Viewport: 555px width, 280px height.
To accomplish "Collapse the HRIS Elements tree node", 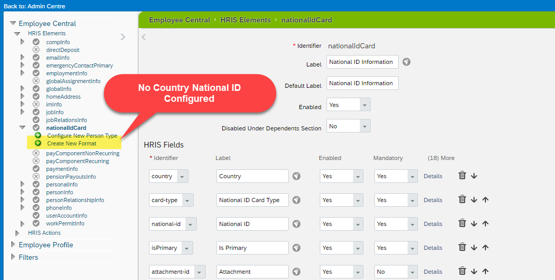I will [17, 34].
